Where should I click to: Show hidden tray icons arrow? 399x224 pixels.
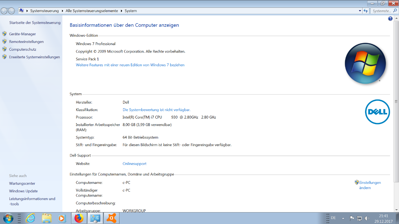coord(343,218)
